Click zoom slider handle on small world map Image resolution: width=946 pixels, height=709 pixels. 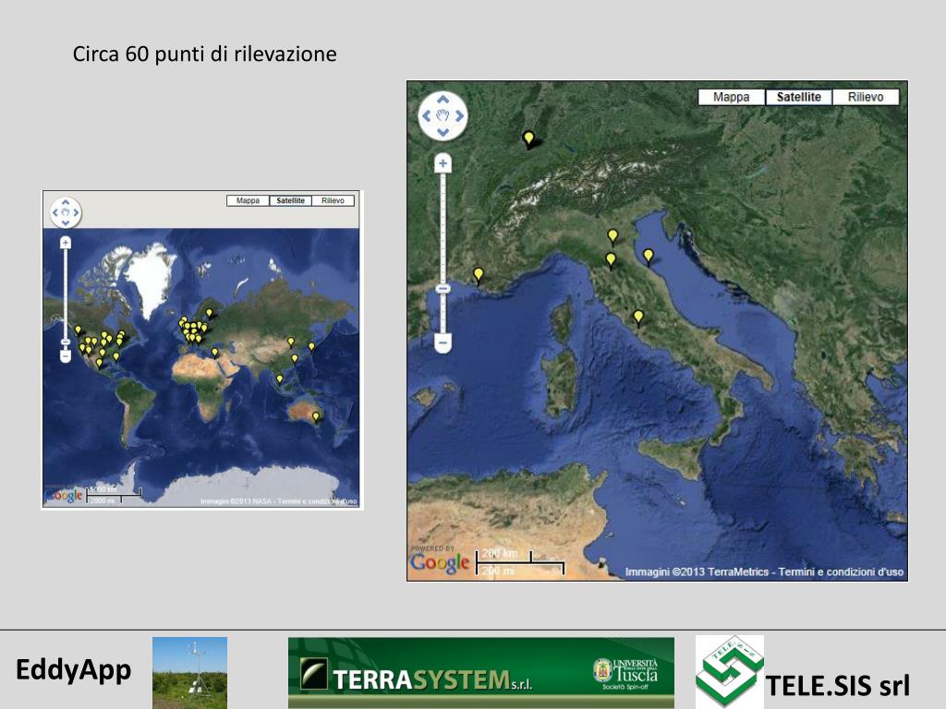pos(66,342)
